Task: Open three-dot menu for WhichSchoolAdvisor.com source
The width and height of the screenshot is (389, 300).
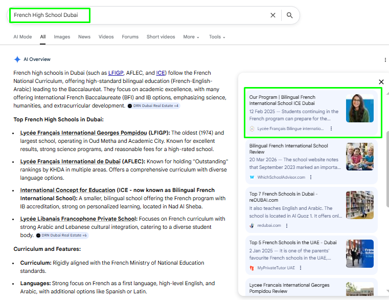Action: click(311, 177)
